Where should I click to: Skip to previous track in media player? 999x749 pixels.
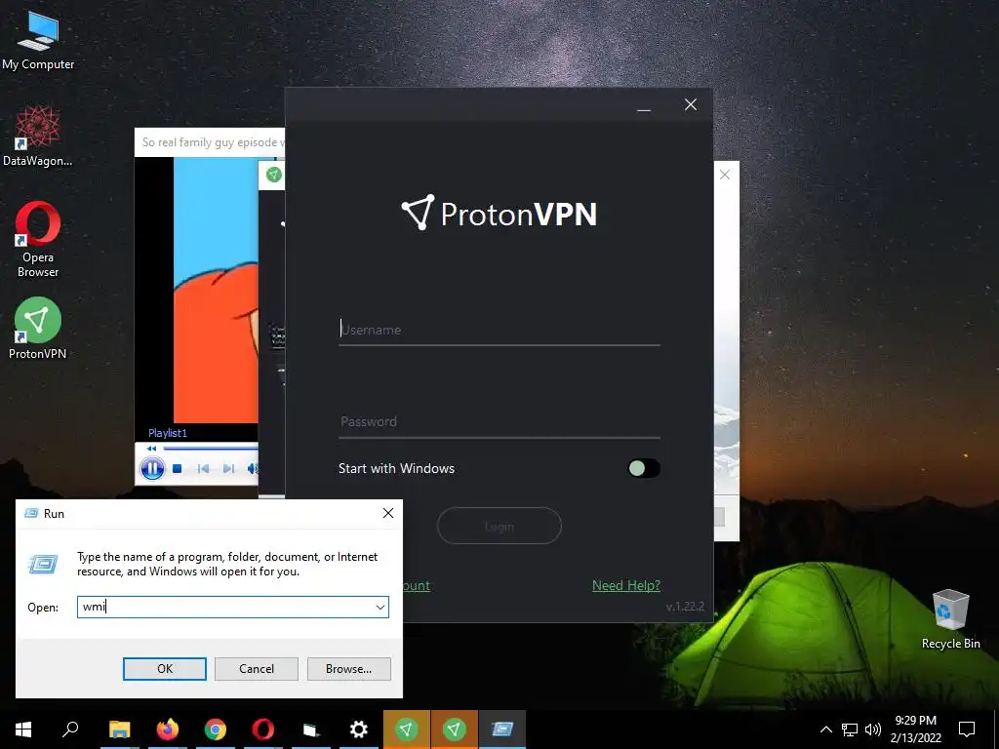click(203, 469)
